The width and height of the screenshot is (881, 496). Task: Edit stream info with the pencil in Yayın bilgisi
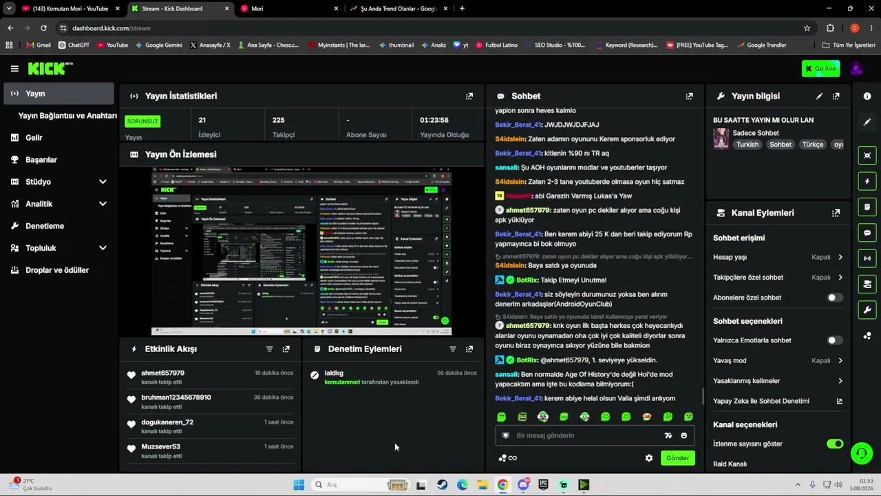(x=819, y=96)
